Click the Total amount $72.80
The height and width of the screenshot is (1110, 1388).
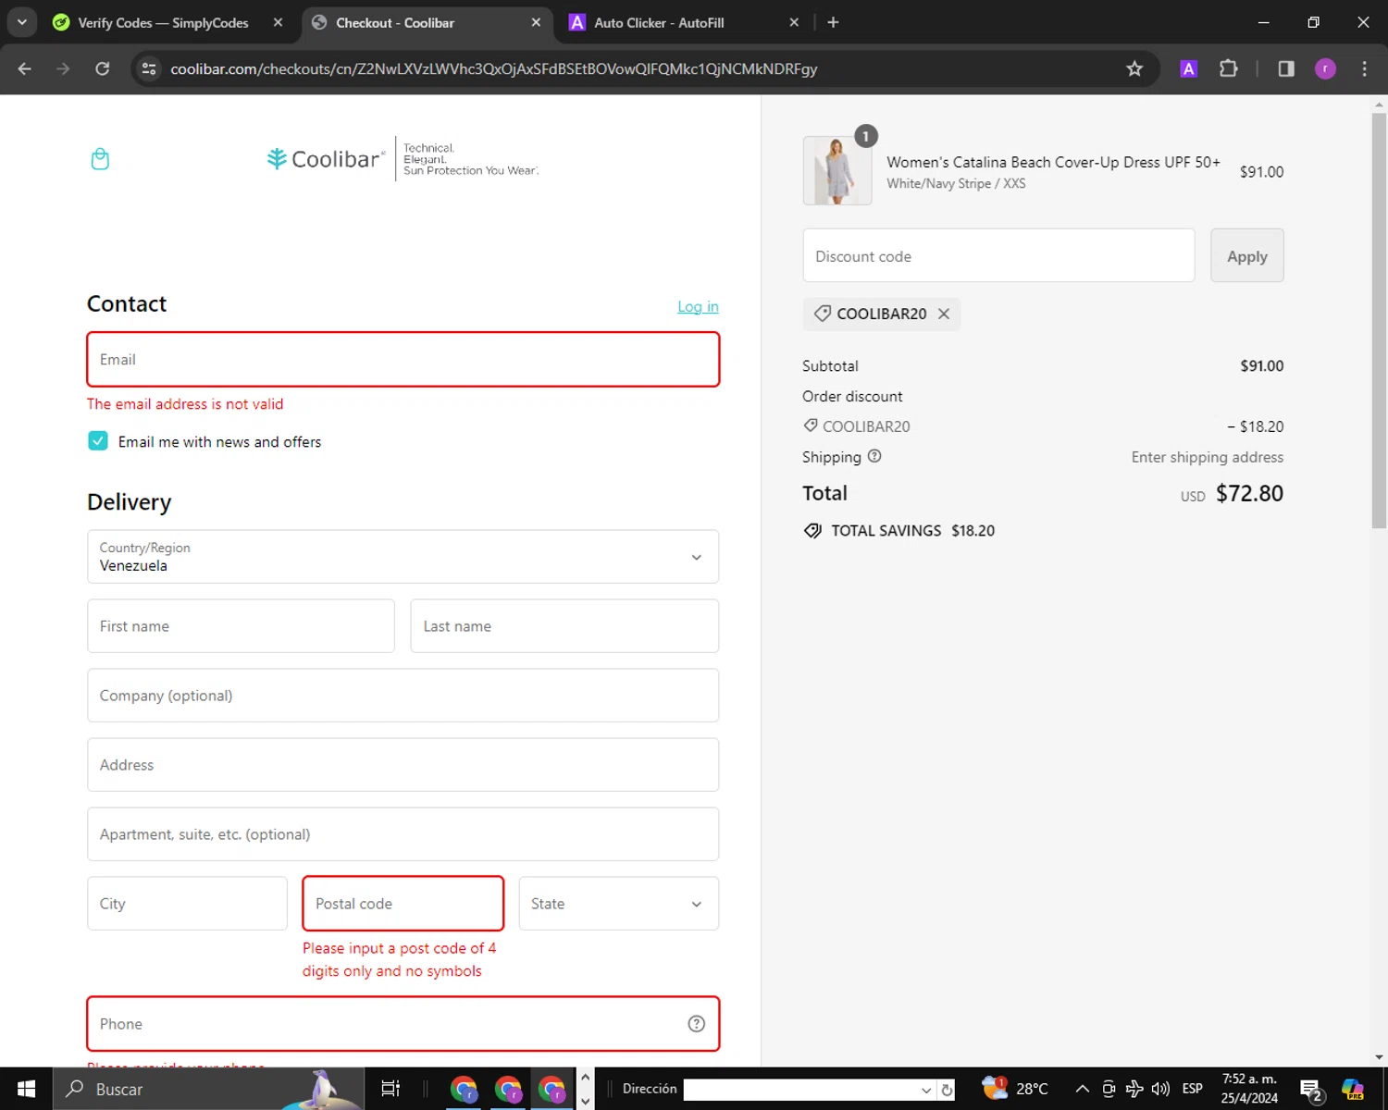tap(1249, 493)
